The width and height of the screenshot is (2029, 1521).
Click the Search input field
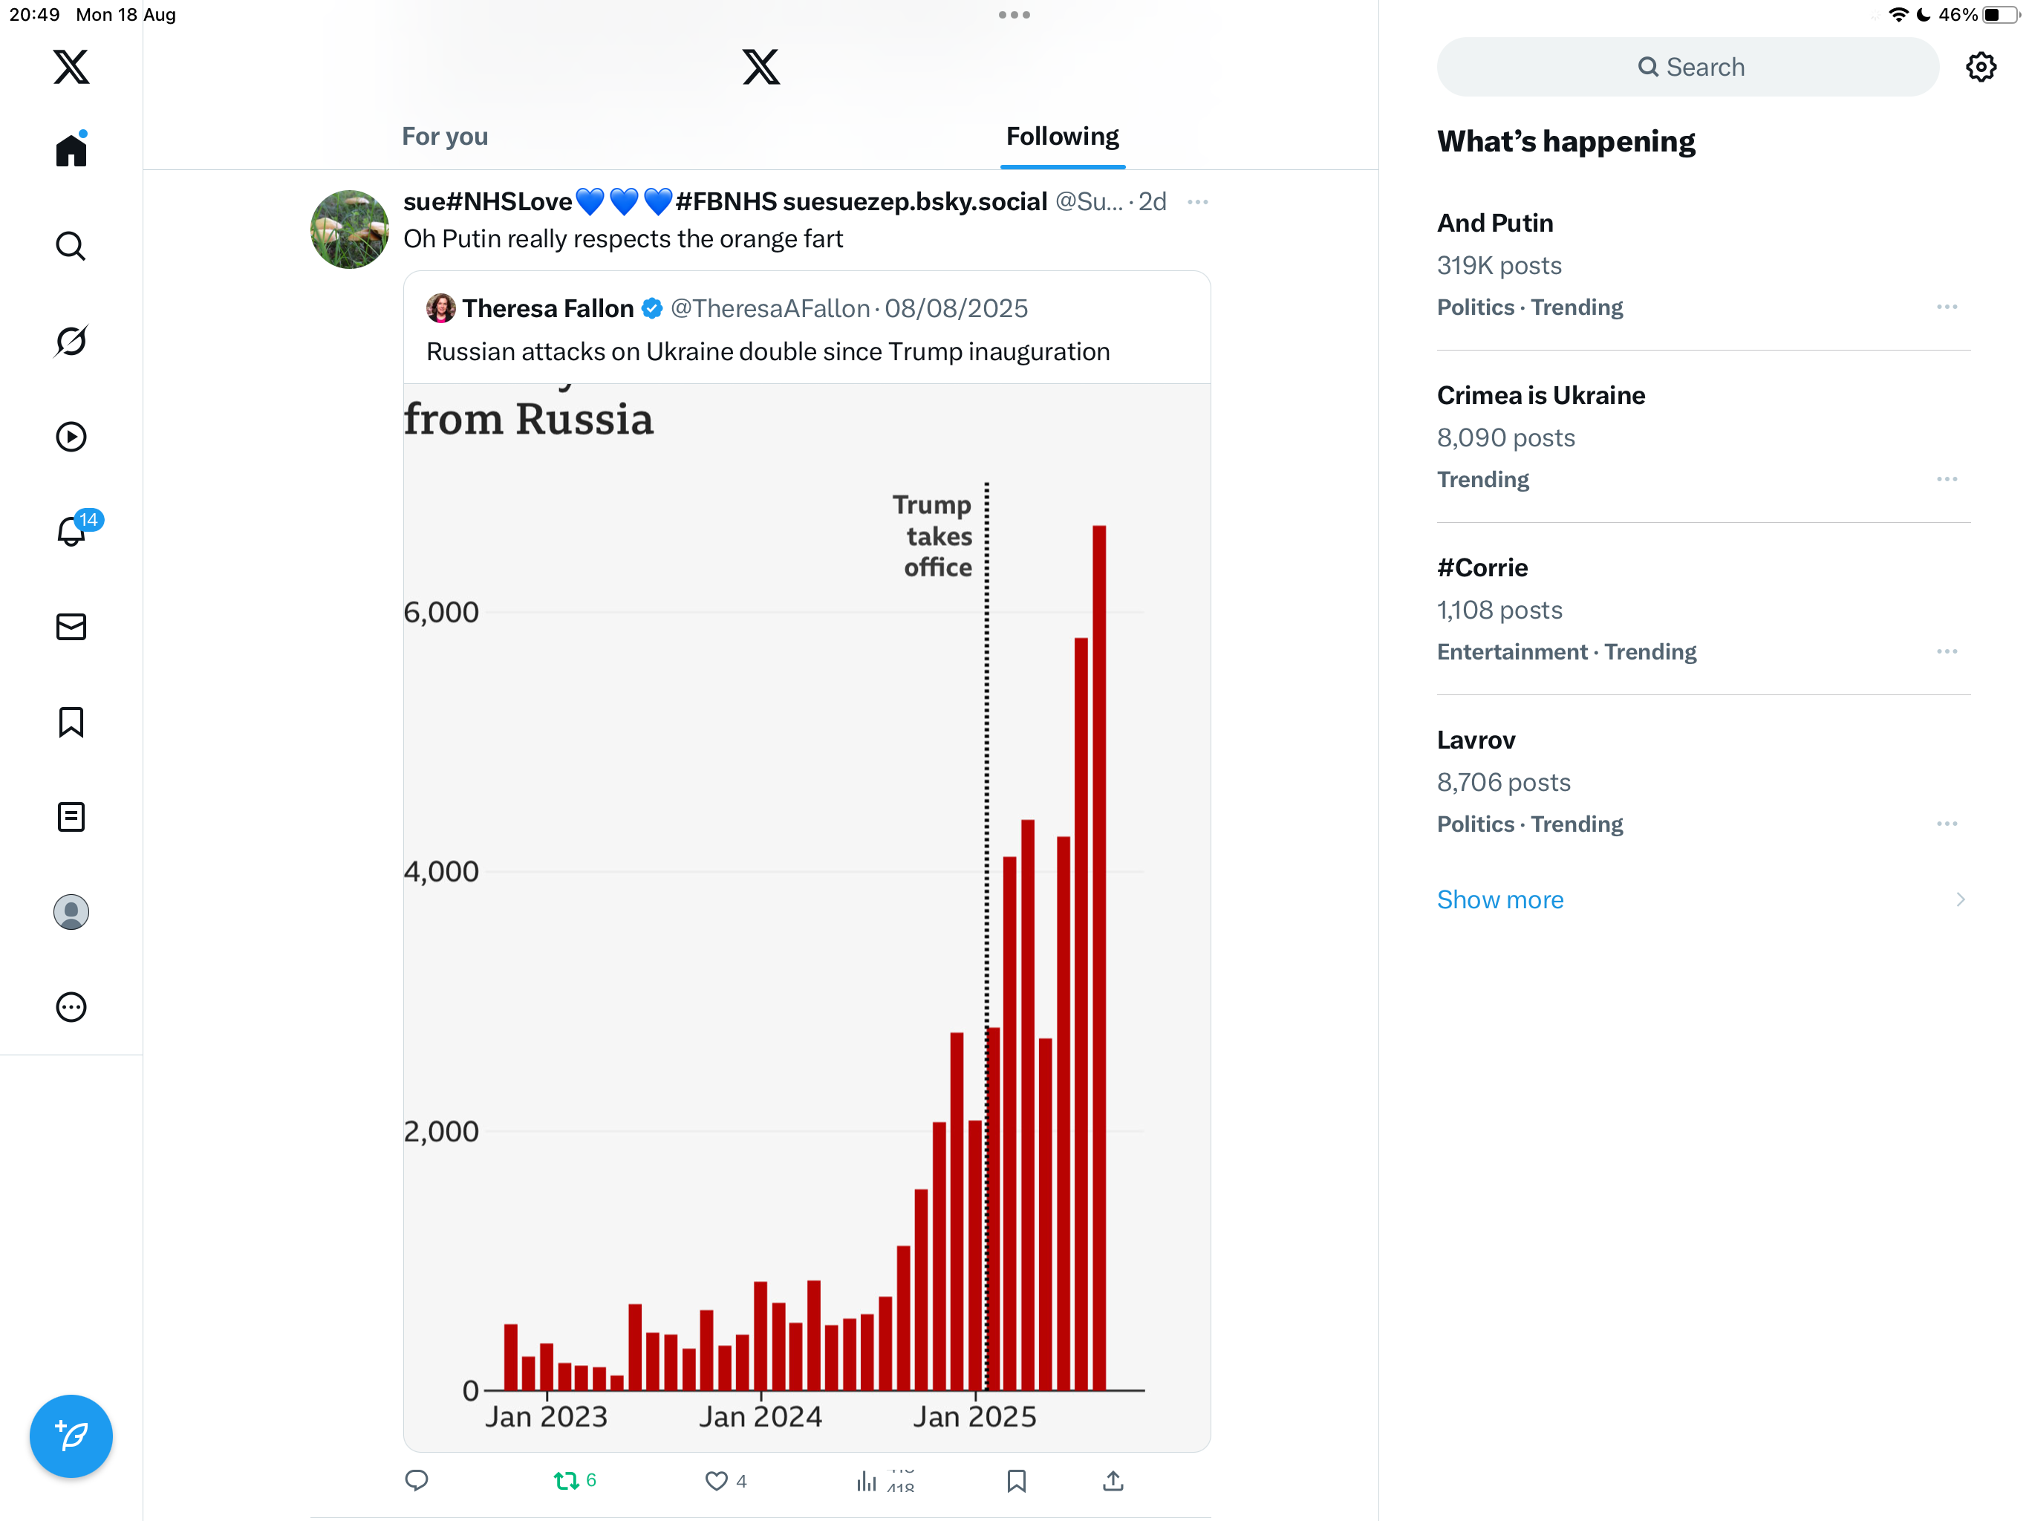coord(1688,67)
